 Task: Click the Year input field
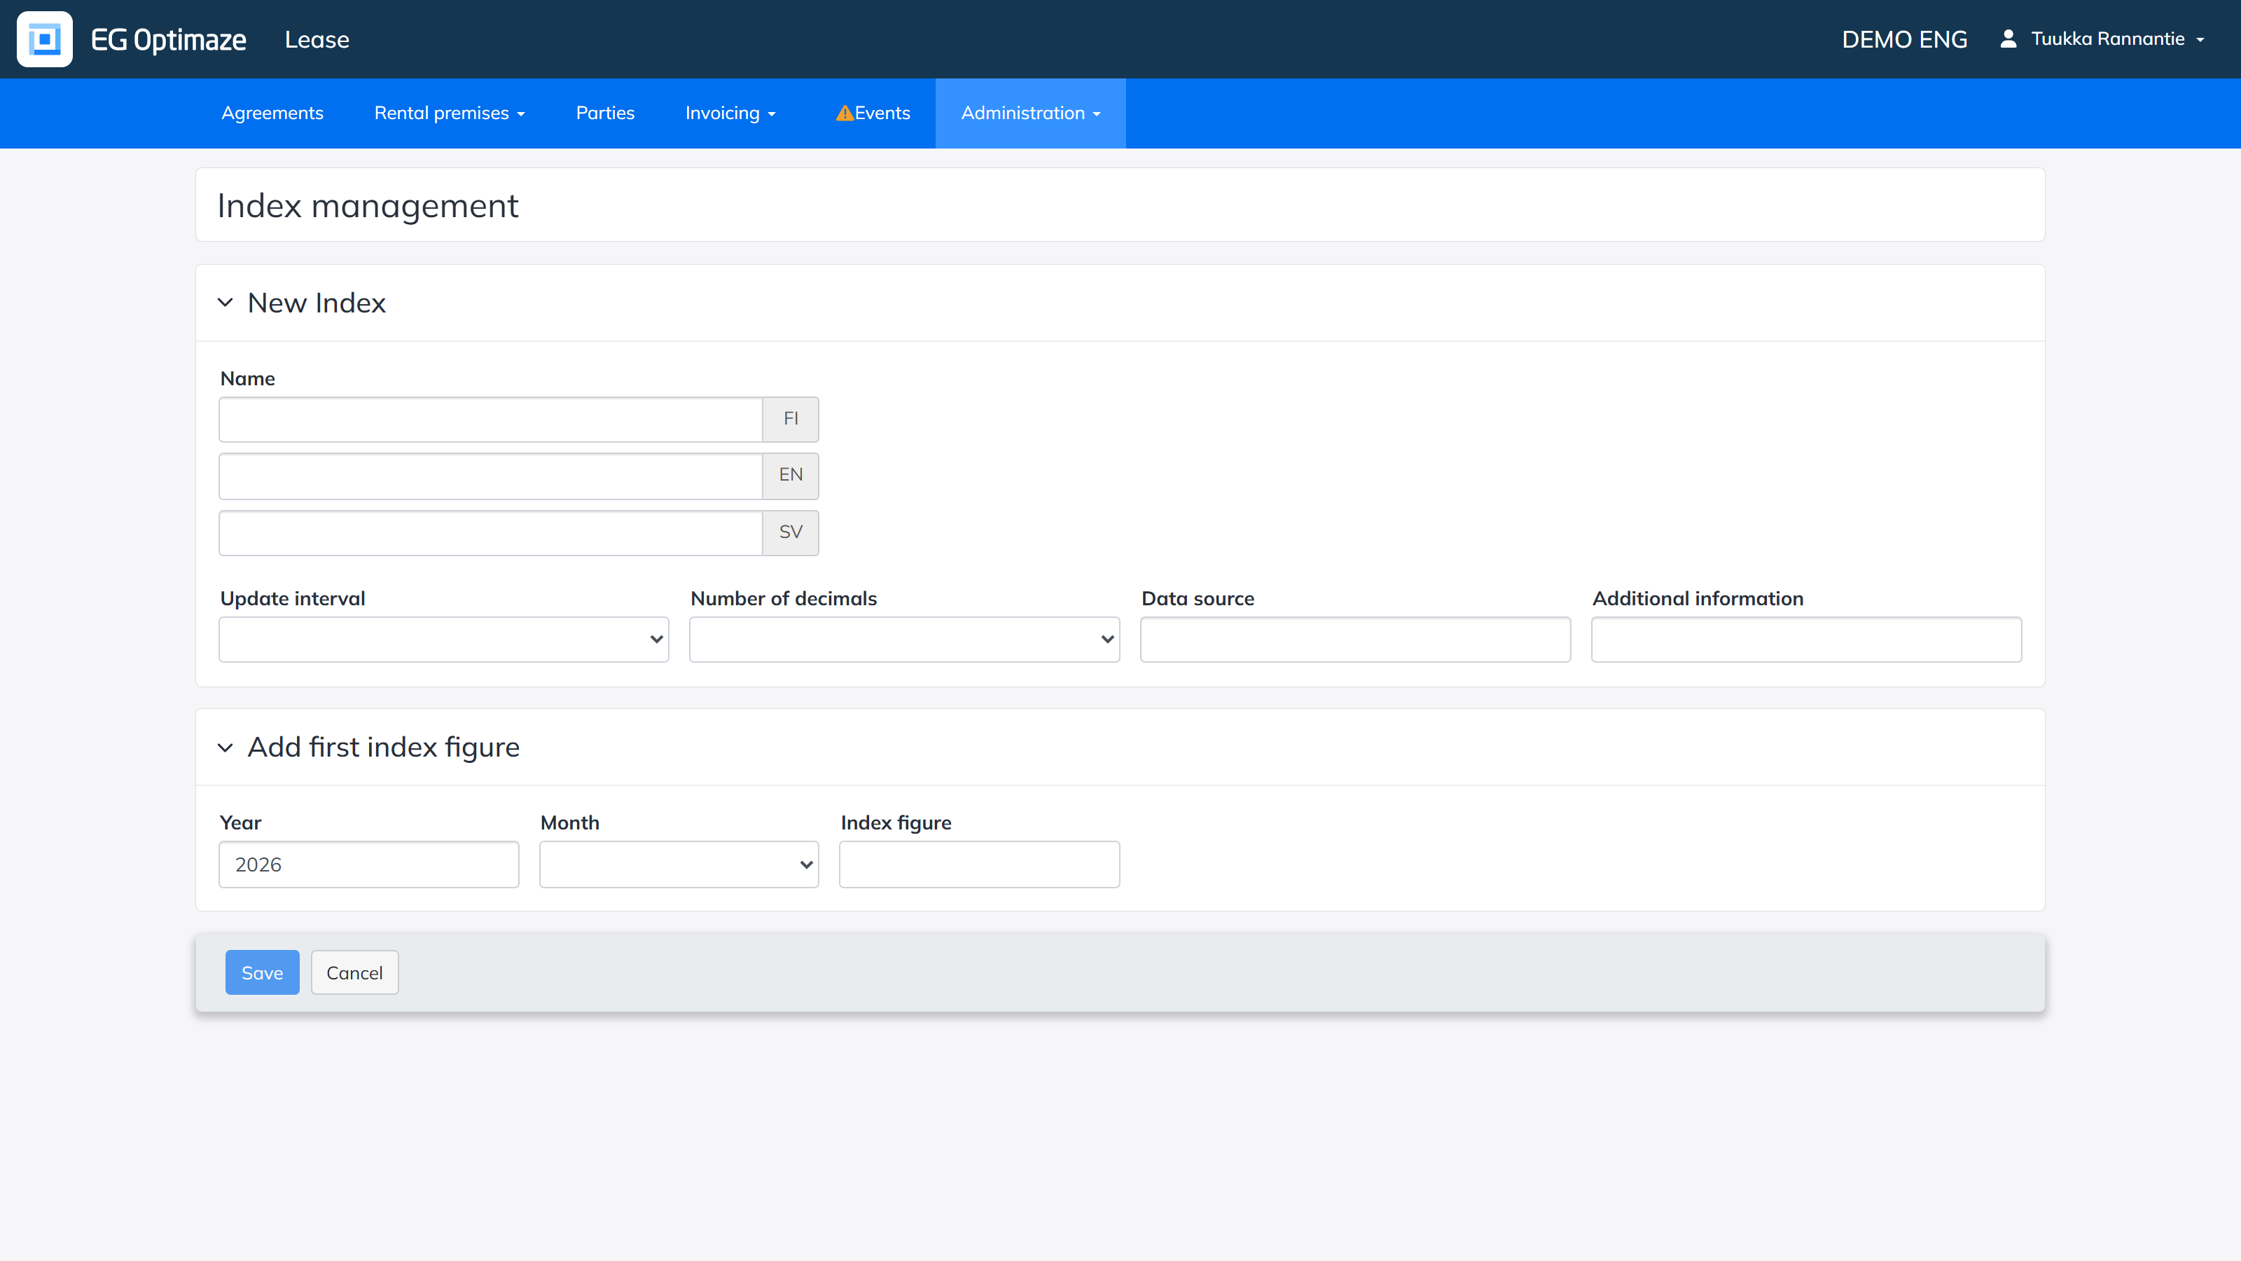(x=369, y=864)
